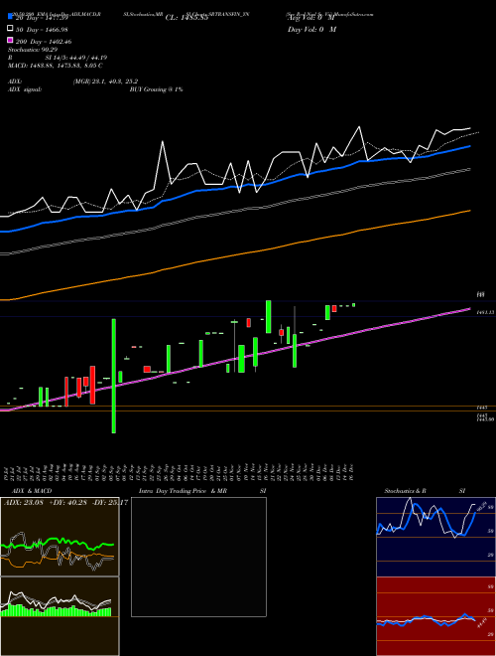Click the ADX signal label

pyautogui.click(x=25, y=89)
